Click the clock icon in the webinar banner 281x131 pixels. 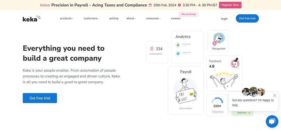coord(179,5)
